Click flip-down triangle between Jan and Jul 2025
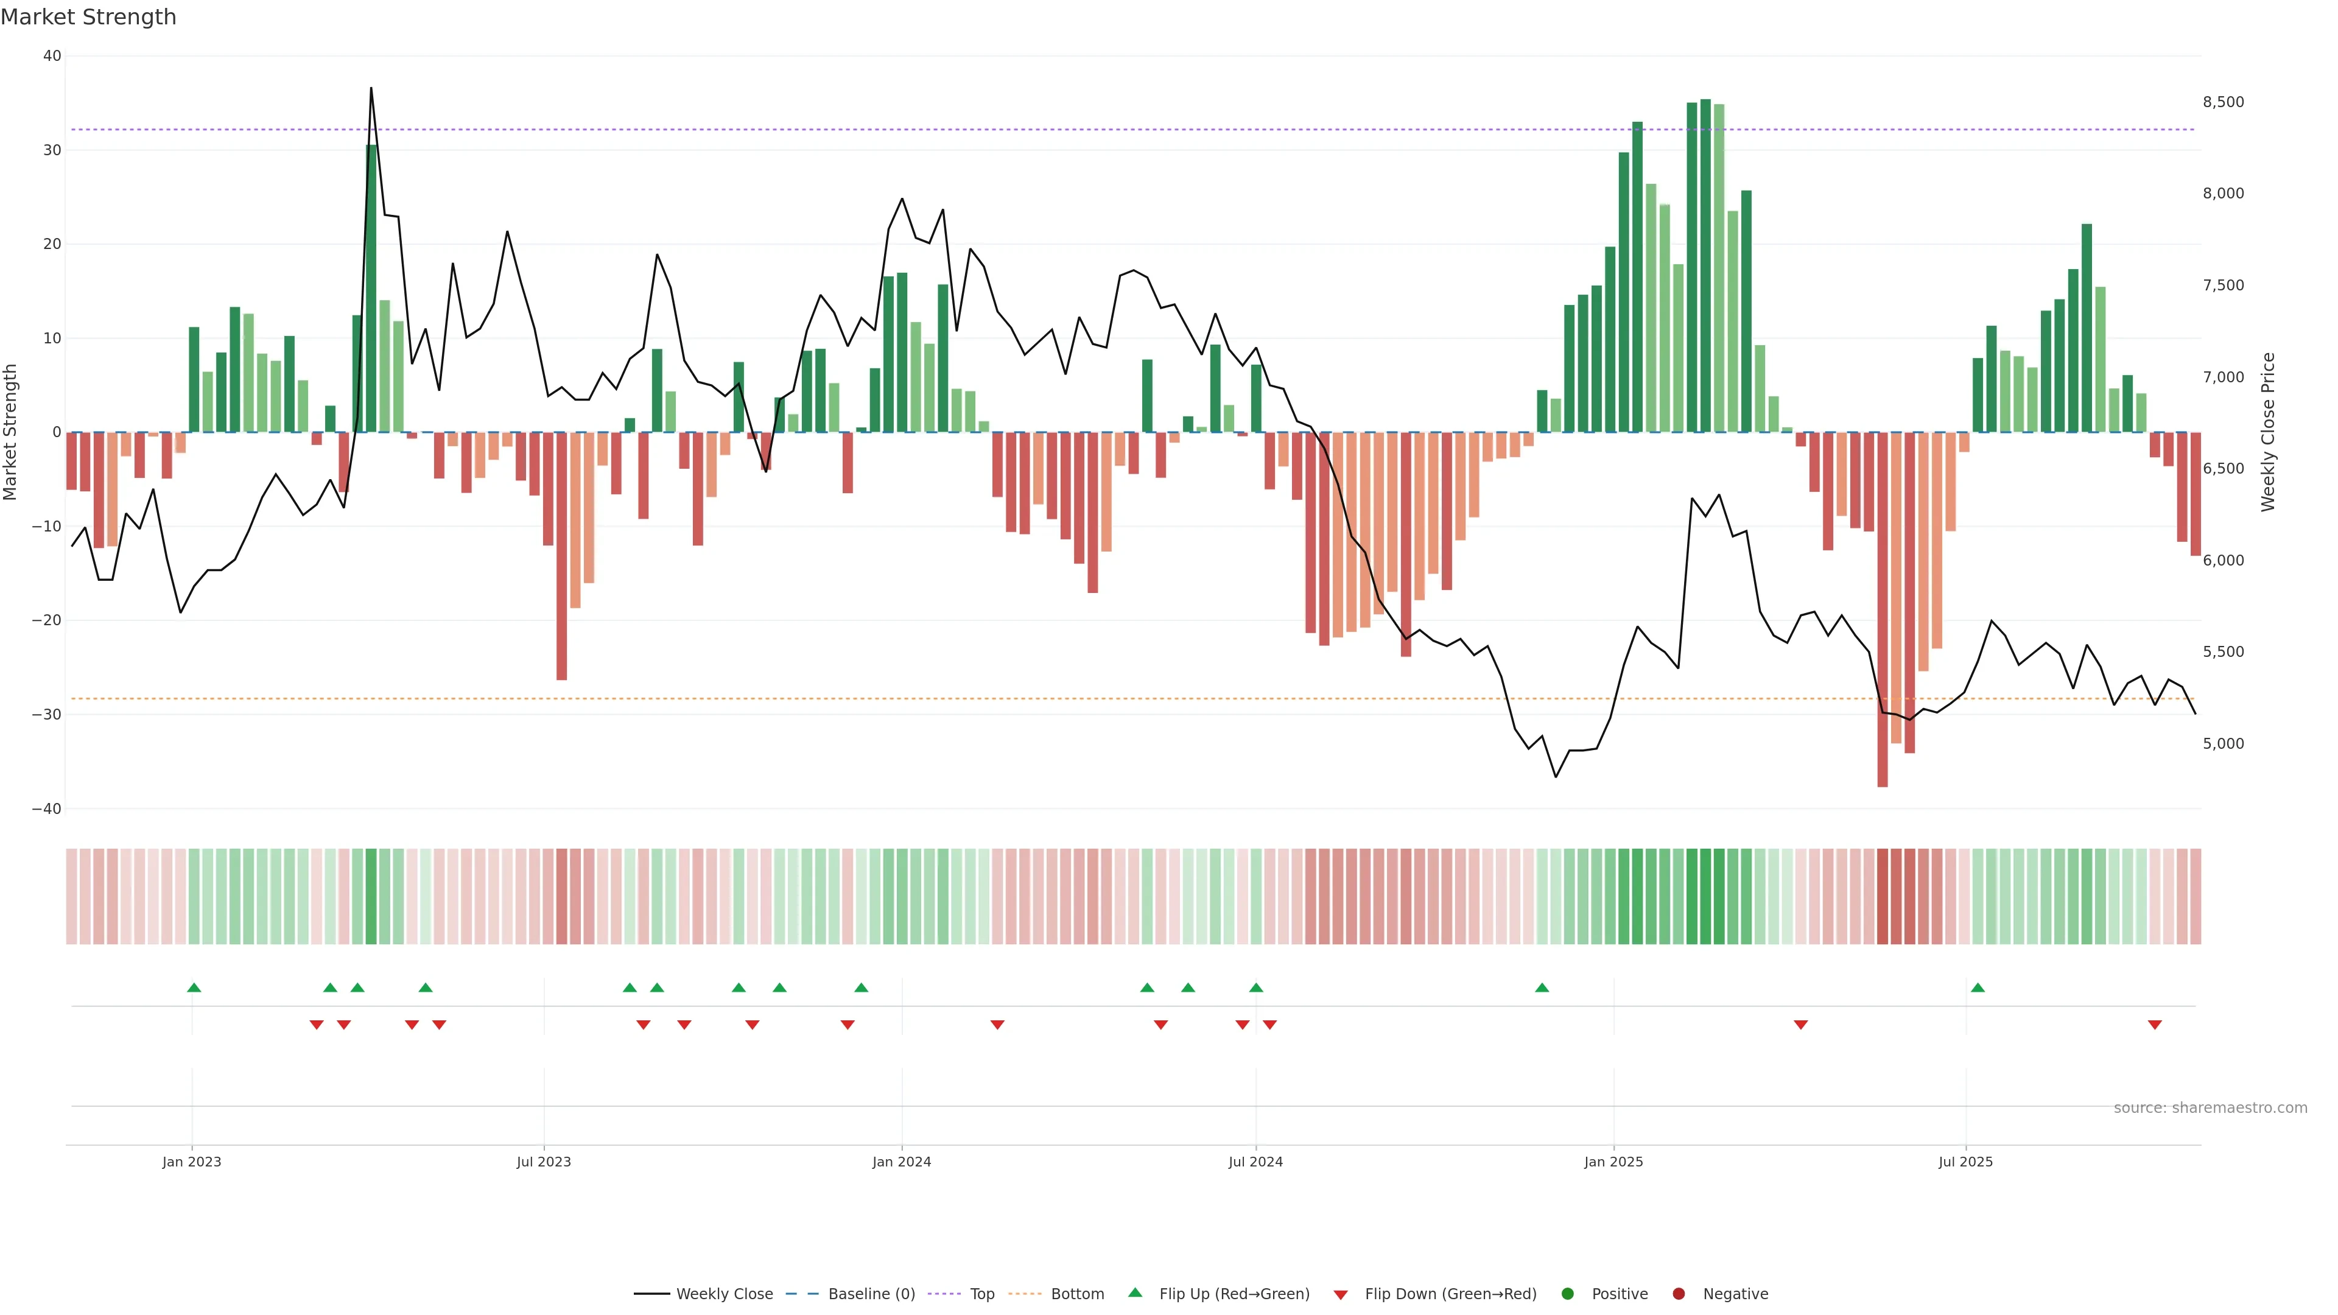2338x1315 pixels. click(x=1801, y=1025)
